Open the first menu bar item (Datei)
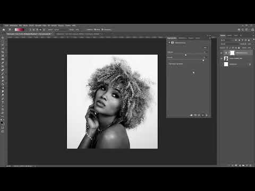This screenshot has width=255, height=191. [6, 25]
